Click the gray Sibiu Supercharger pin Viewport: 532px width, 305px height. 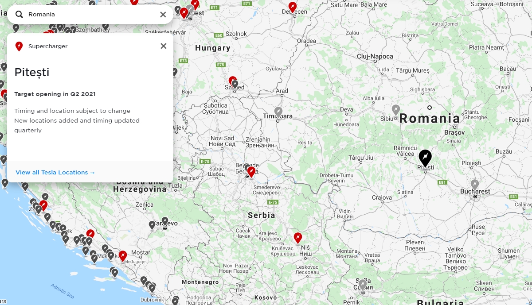click(396, 110)
